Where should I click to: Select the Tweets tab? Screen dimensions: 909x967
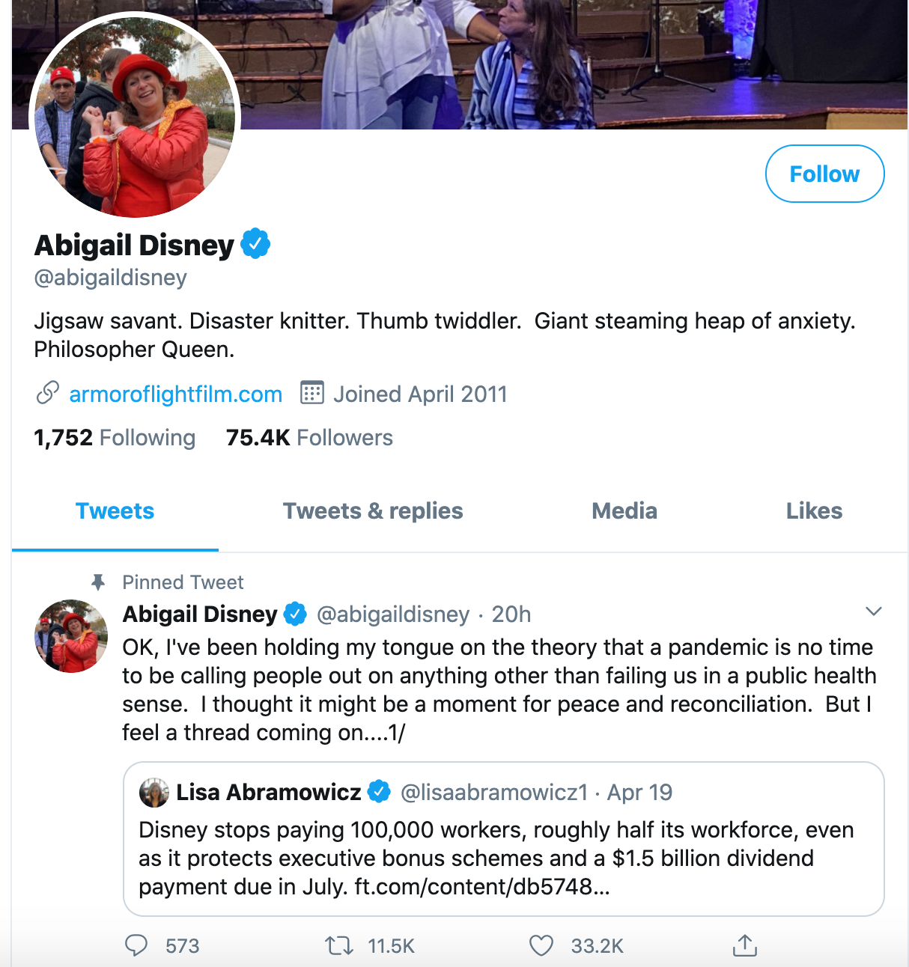[x=115, y=511]
